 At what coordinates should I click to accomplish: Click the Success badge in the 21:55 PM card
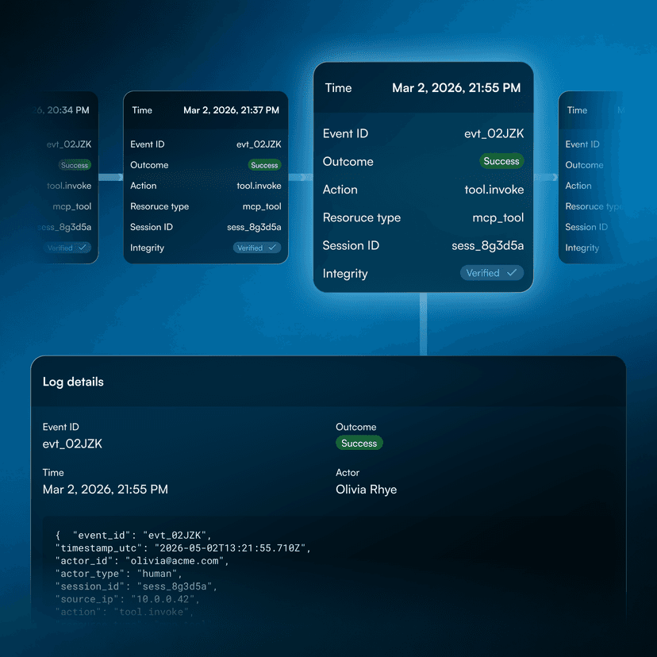coord(501,161)
